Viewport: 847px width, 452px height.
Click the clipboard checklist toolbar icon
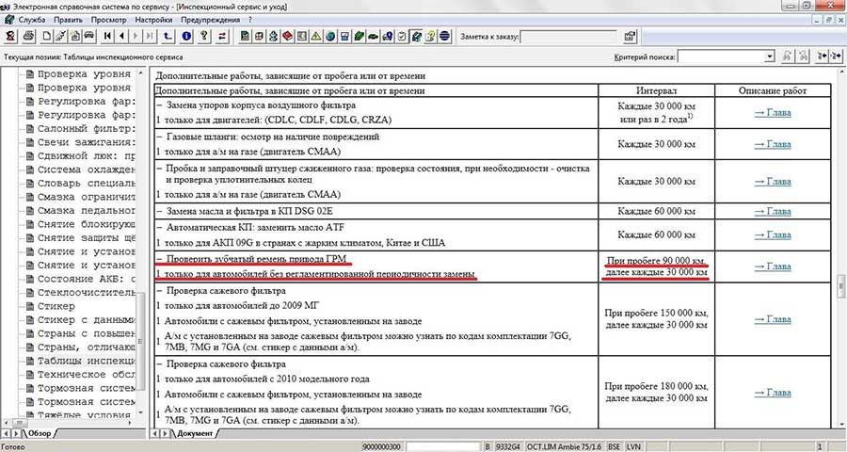(401, 36)
